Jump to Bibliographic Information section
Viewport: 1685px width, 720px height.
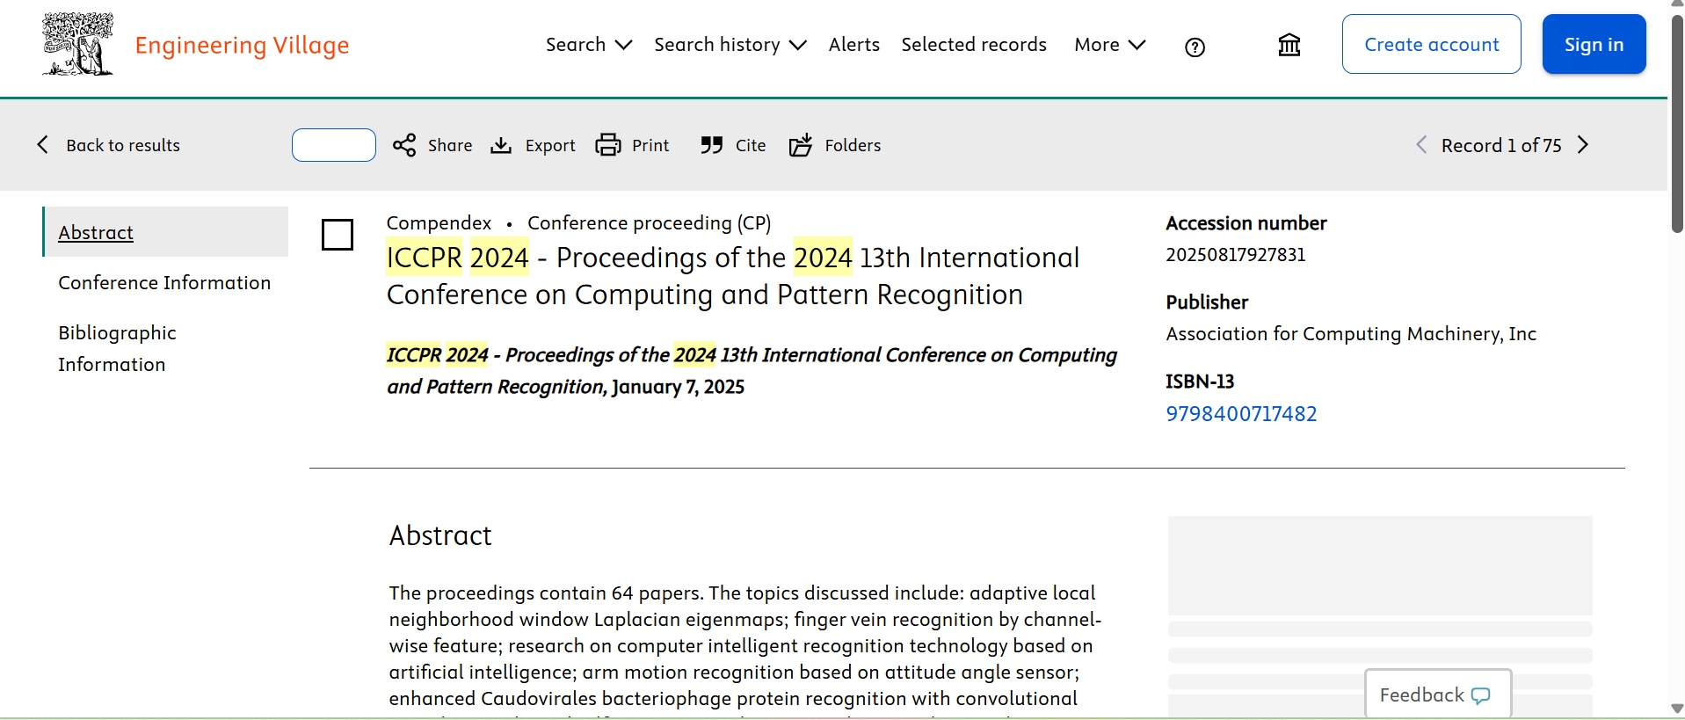[x=117, y=348]
